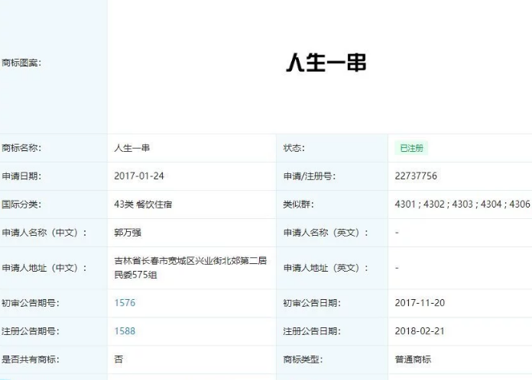Click the 已注册 status badge
Image resolution: width=532 pixels, height=380 pixels.
[x=411, y=148]
